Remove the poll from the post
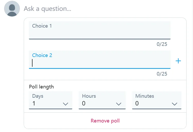Screen dimensions: 193x132 tap(105, 121)
